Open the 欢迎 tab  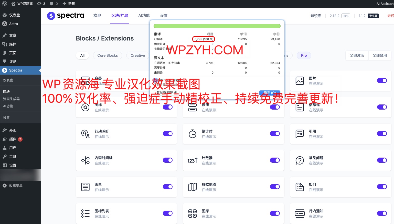[x=97, y=16]
